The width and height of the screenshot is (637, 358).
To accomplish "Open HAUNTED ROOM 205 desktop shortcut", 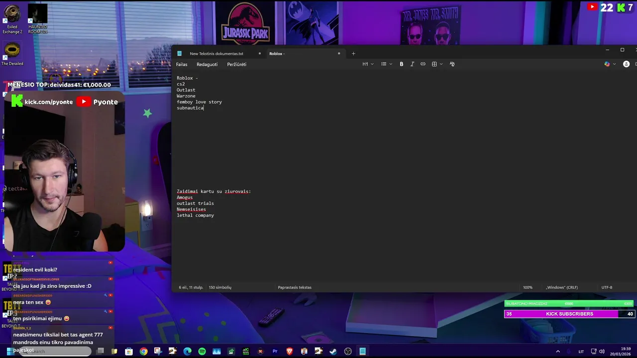I will [x=37, y=20].
